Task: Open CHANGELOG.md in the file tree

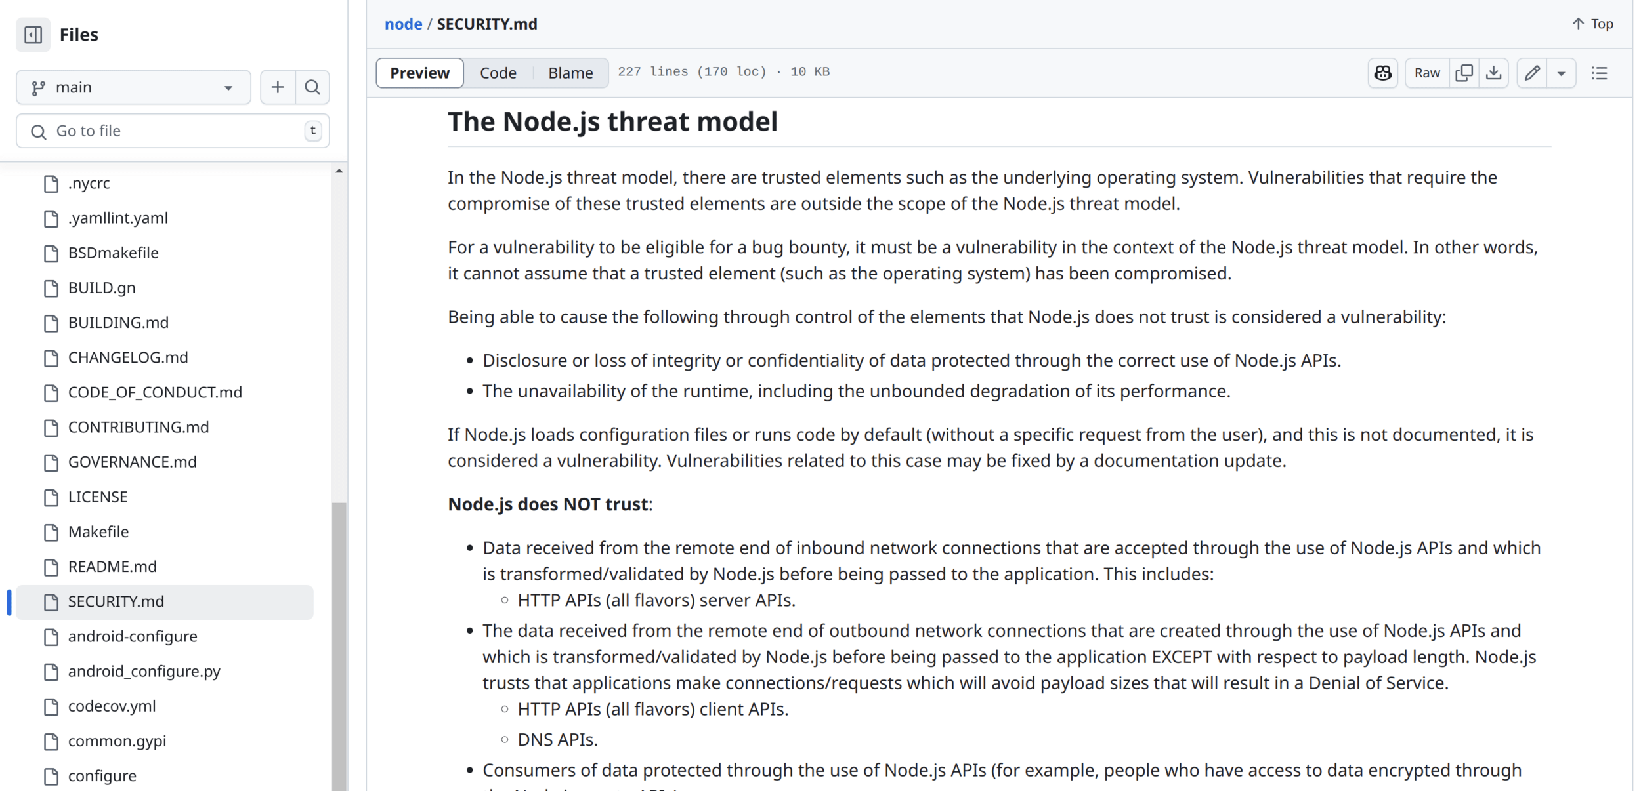Action: pos(128,357)
